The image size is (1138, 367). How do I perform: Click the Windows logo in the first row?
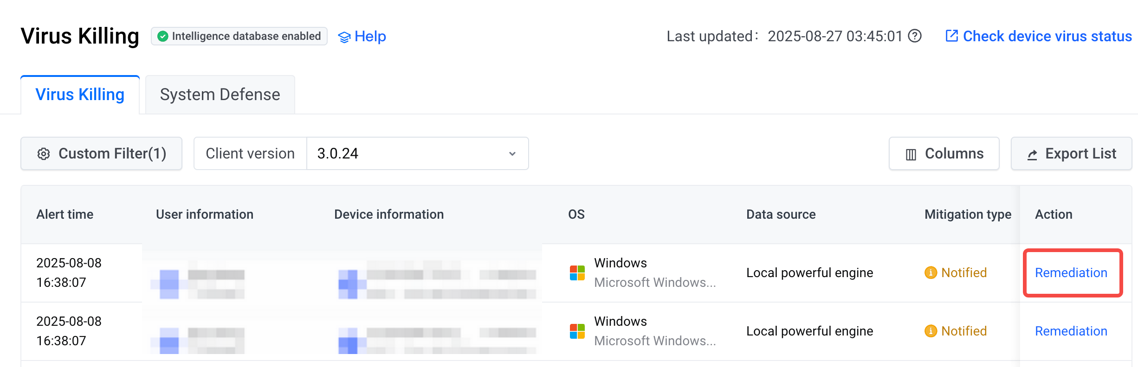[x=577, y=273]
